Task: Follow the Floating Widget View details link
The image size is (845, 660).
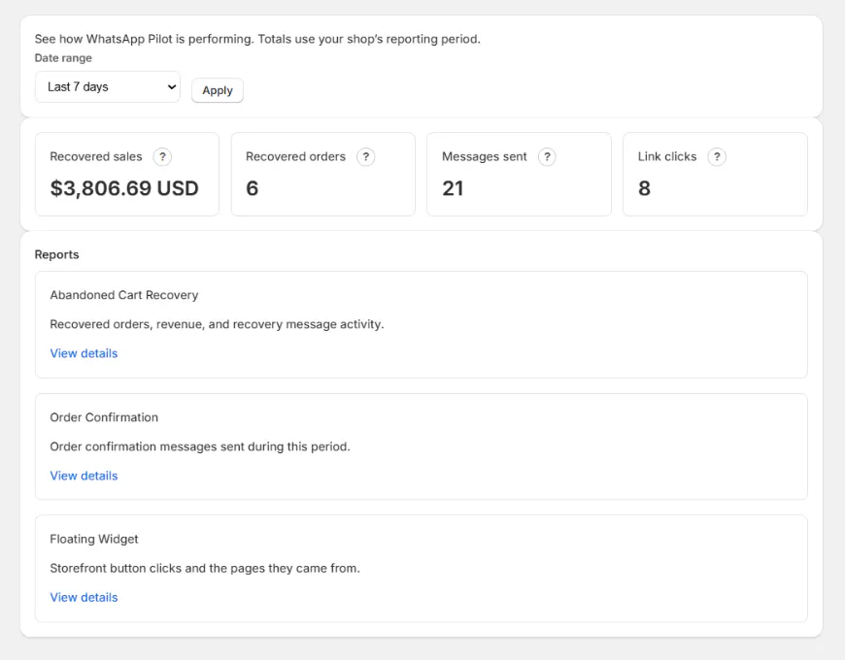Action: [x=84, y=597]
